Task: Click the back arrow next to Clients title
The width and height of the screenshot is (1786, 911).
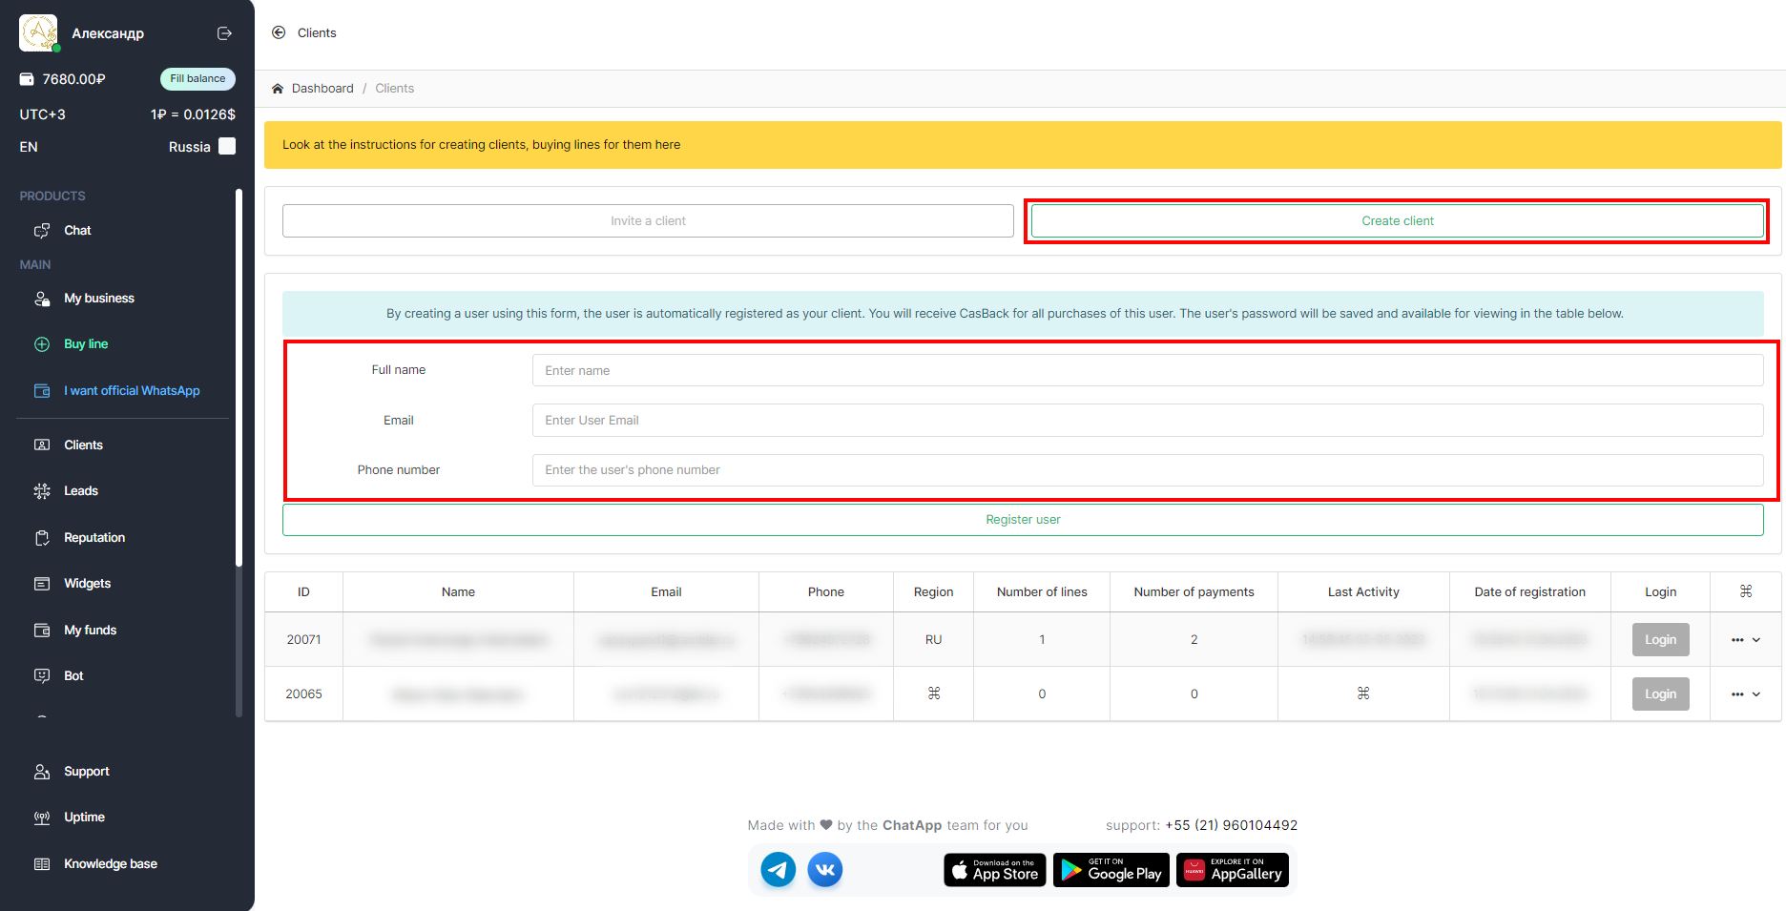Action: 279,32
